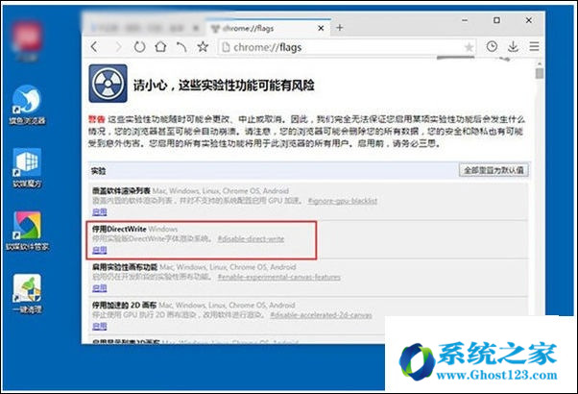
Task: Open the downloads arrow icon
Action: click(x=513, y=46)
